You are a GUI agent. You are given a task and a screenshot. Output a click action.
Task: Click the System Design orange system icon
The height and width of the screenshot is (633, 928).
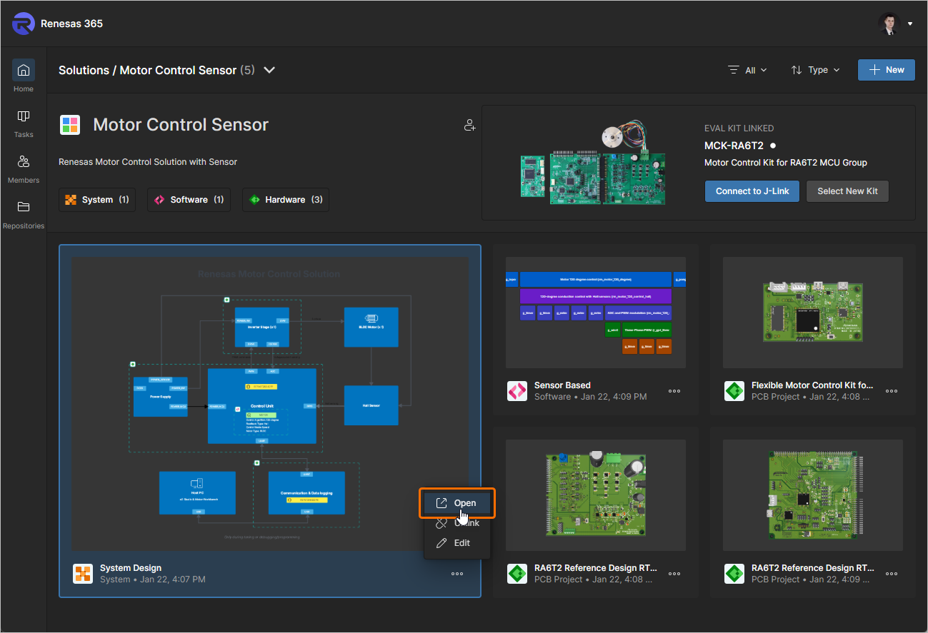pyautogui.click(x=84, y=574)
